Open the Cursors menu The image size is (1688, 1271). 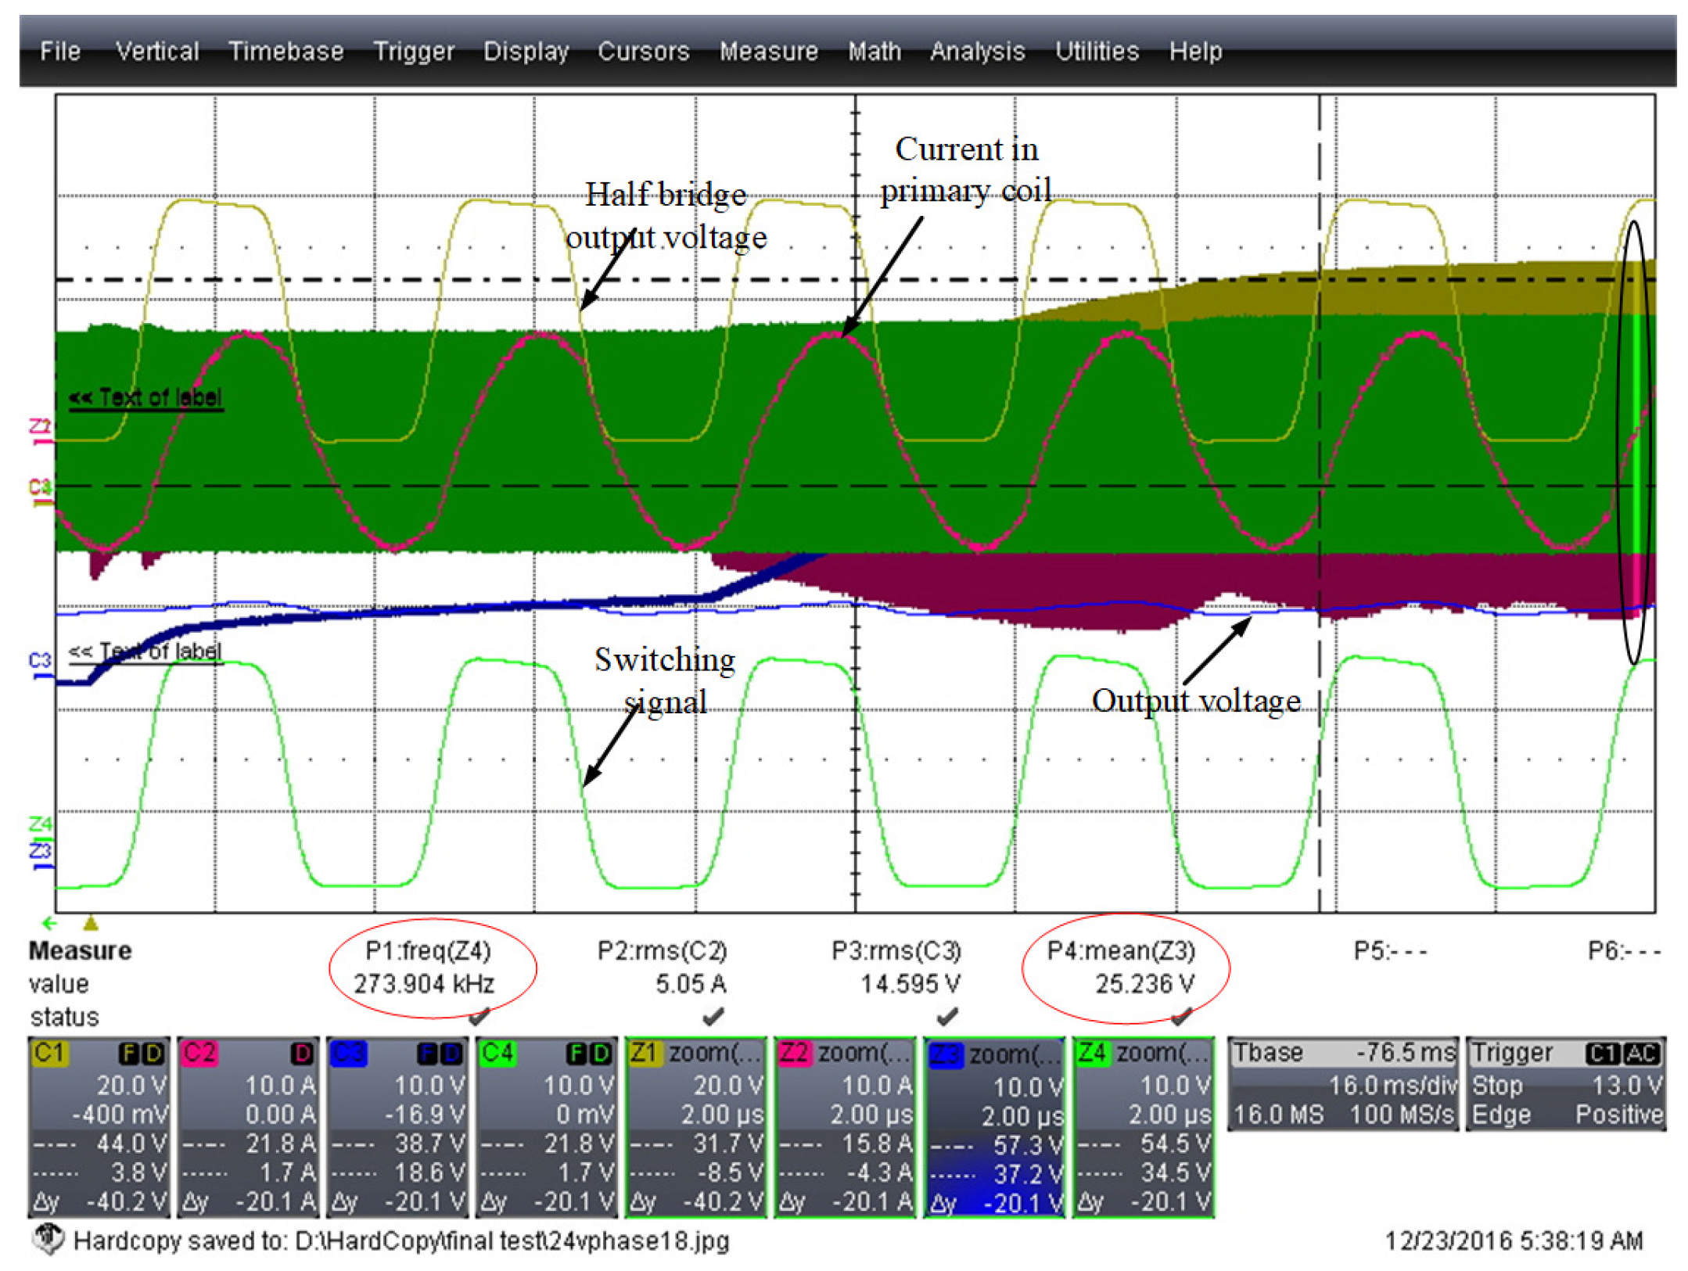pyautogui.click(x=643, y=52)
